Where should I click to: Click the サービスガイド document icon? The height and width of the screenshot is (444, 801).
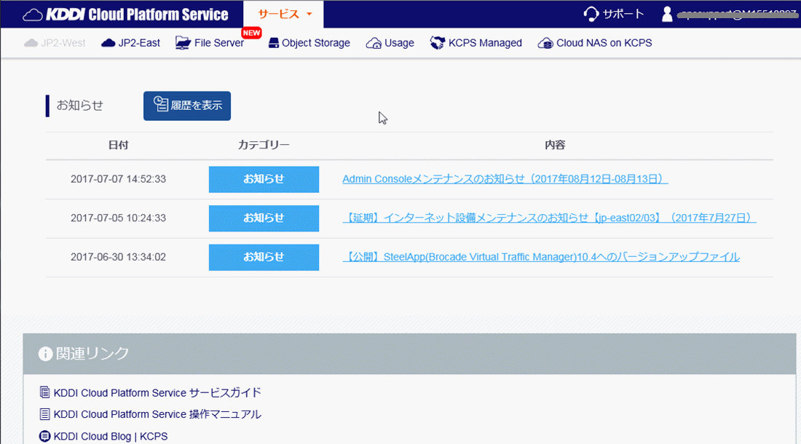pos(45,392)
